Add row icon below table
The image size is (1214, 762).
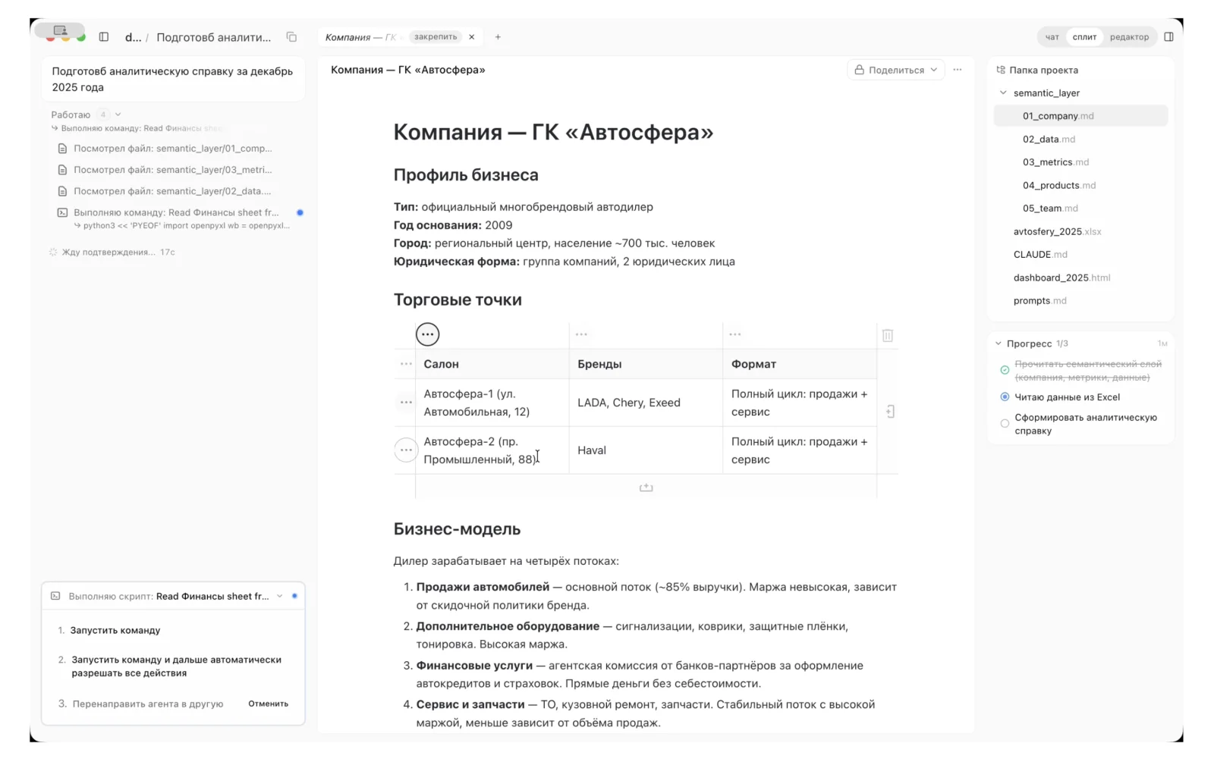646,488
